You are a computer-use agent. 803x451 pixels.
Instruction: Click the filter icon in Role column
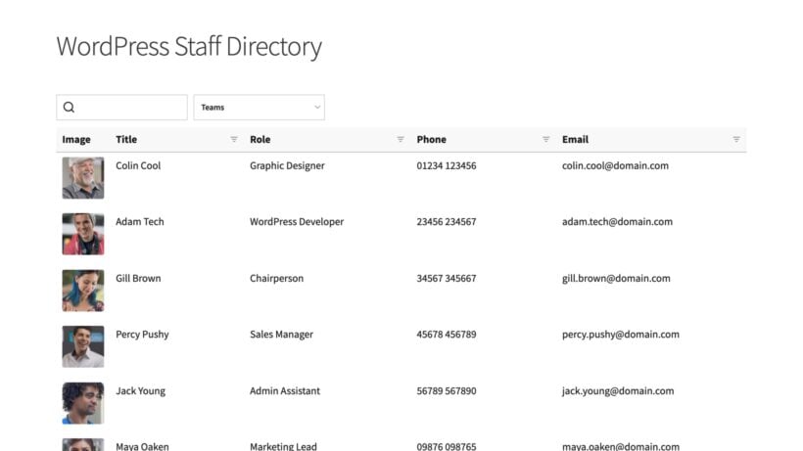pyautogui.click(x=401, y=139)
